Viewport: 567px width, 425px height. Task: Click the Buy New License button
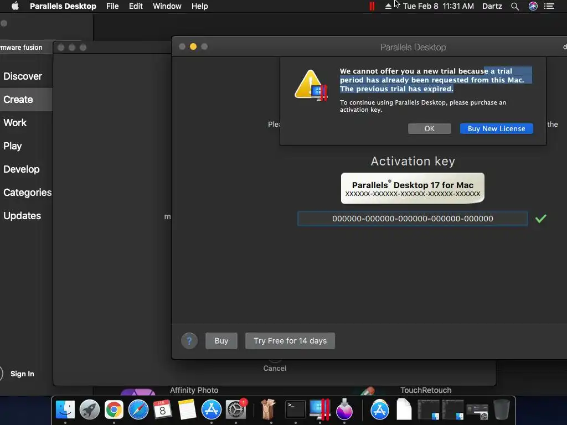click(497, 128)
